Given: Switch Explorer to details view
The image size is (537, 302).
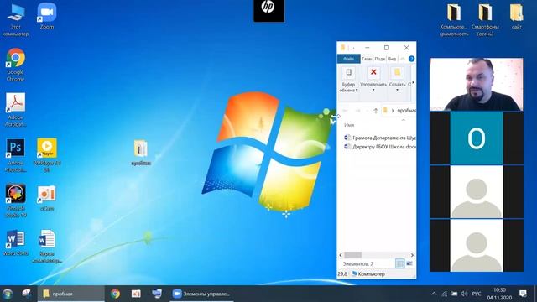Looking at the screenshot, I should point(399,263).
